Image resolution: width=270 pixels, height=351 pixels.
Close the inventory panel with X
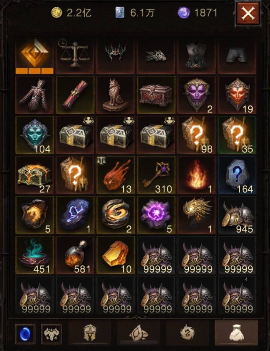[x=248, y=13]
